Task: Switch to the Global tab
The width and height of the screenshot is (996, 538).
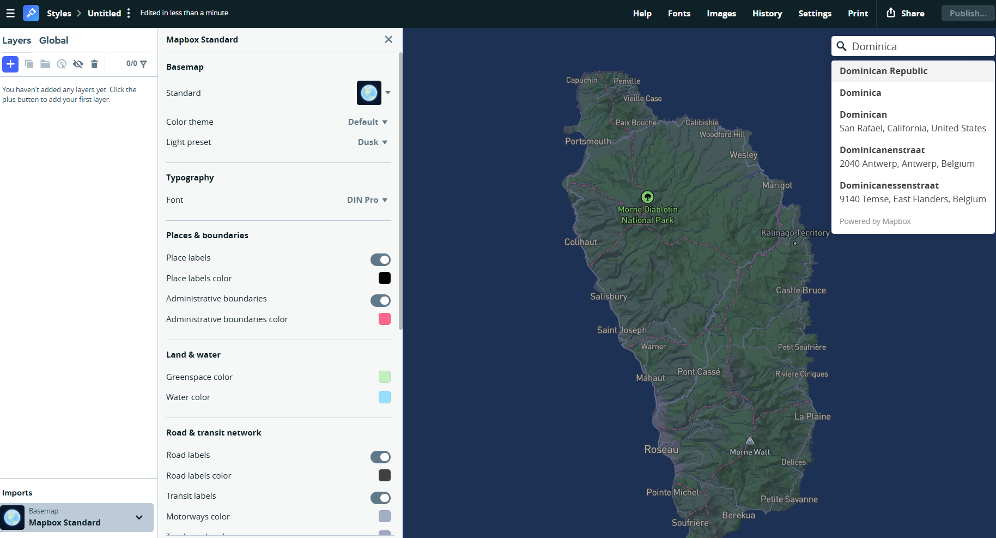Action: point(53,40)
